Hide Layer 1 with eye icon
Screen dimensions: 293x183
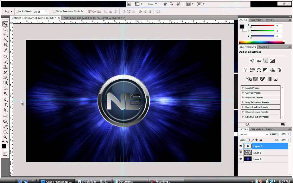tap(241, 159)
